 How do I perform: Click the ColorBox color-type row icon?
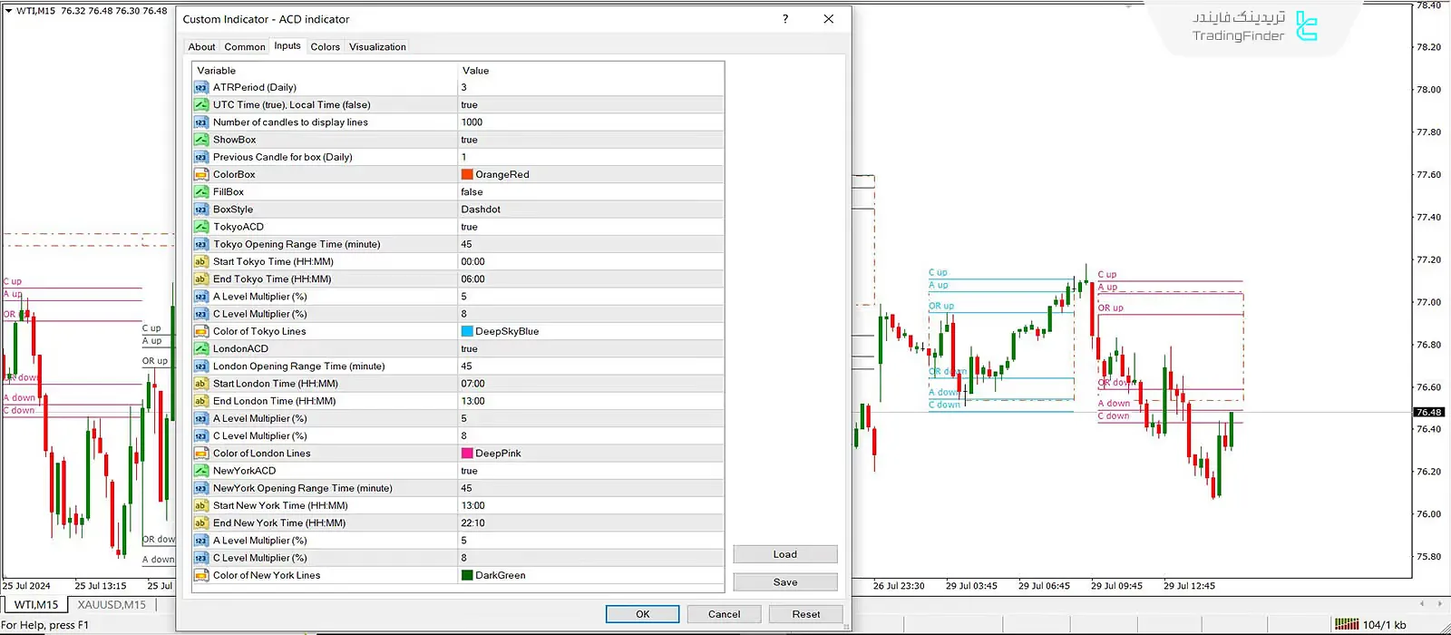(201, 175)
